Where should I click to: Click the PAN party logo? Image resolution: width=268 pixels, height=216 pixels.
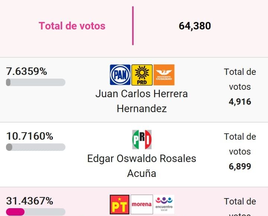click(120, 75)
